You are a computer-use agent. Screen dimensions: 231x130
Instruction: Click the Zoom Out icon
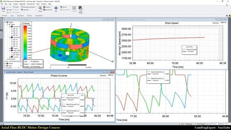coord(44,10)
